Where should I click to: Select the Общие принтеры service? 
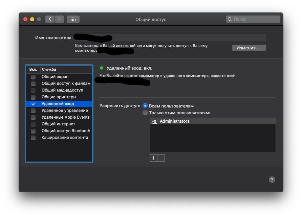59,97
